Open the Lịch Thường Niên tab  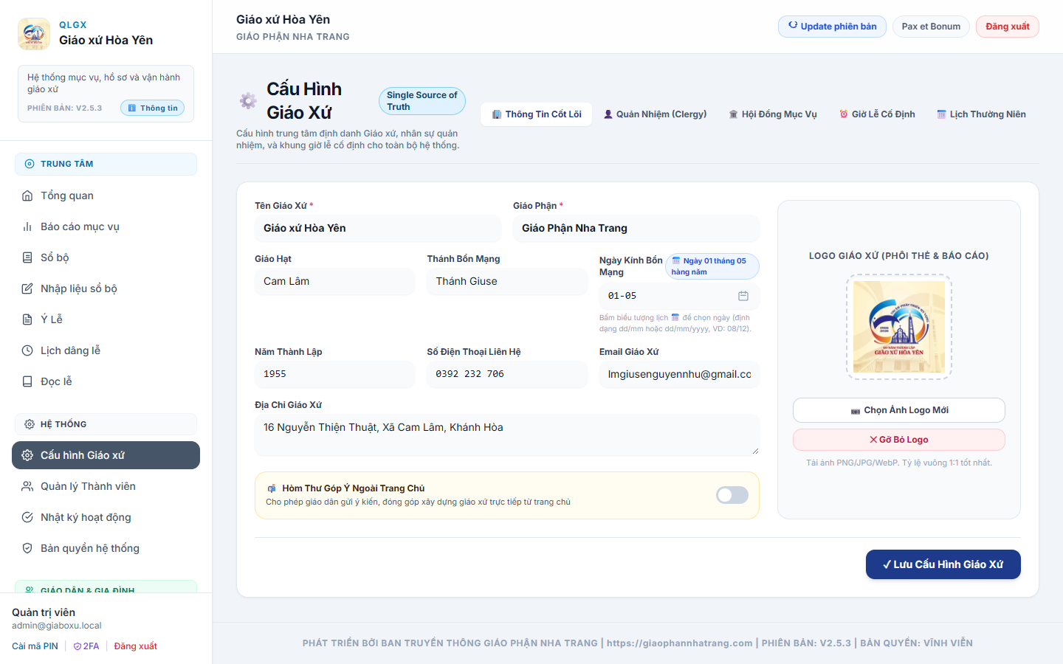click(982, 114)
